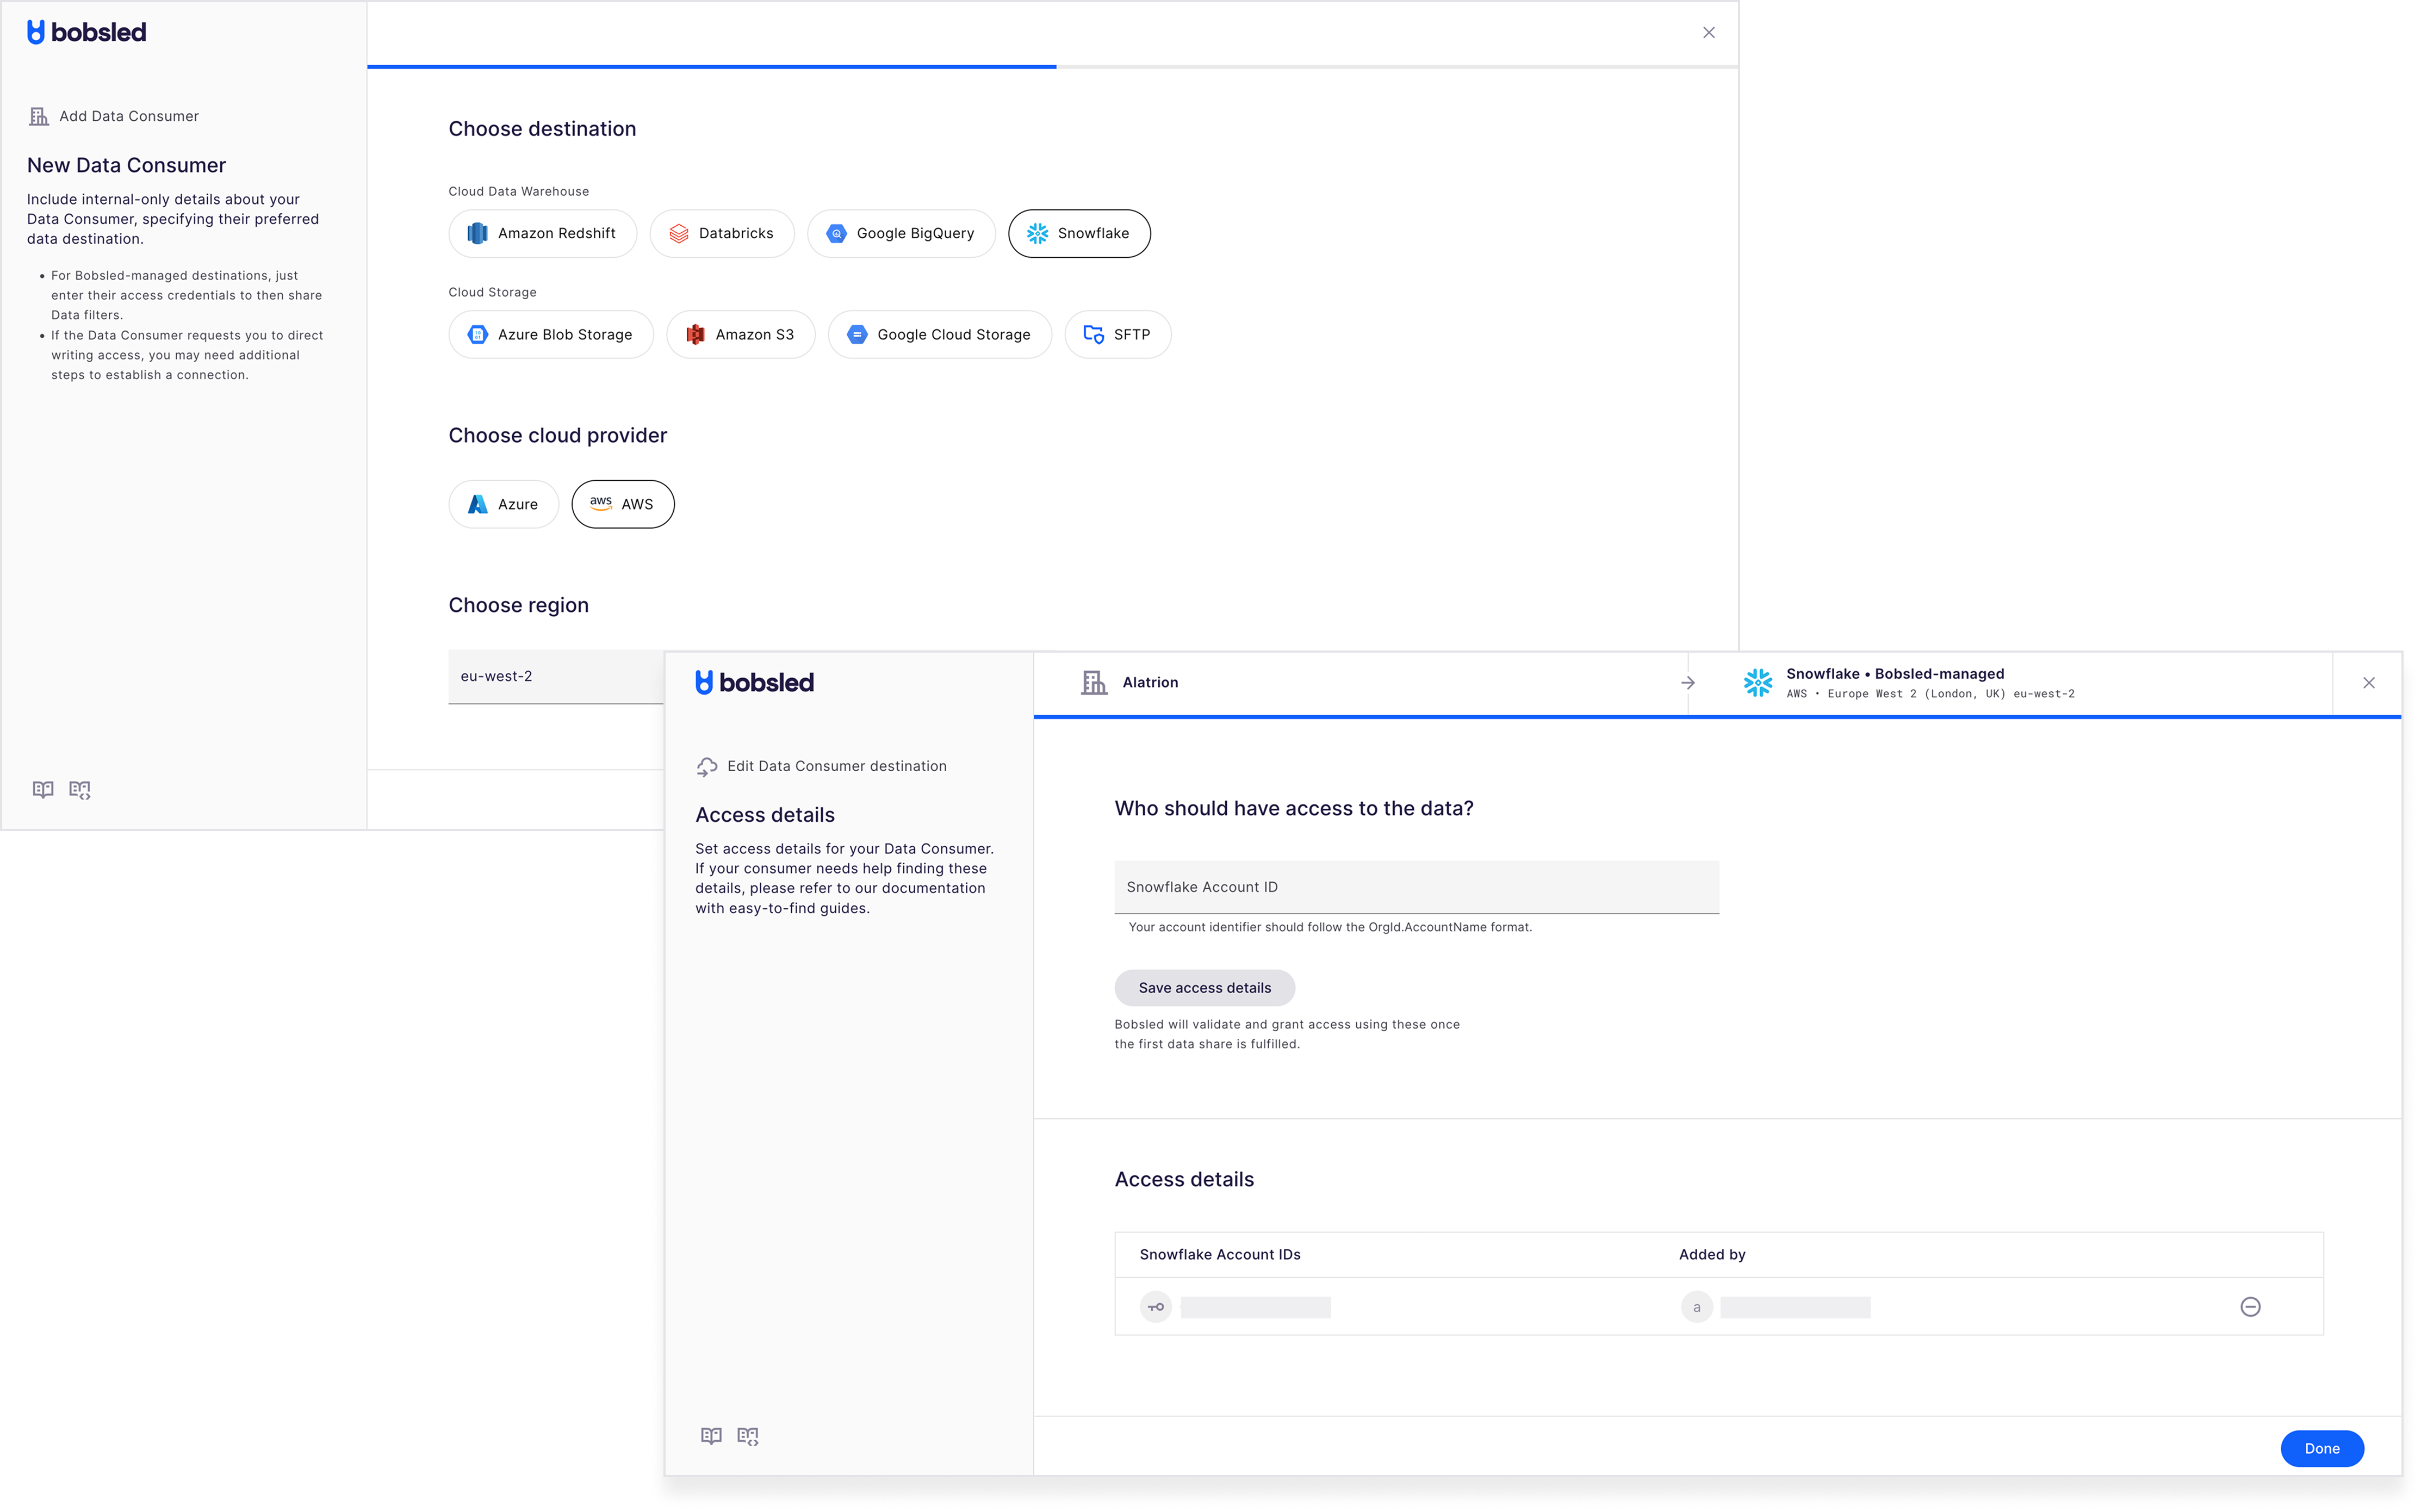Click the Alatrion building icon

click(x=1094, y=682)
